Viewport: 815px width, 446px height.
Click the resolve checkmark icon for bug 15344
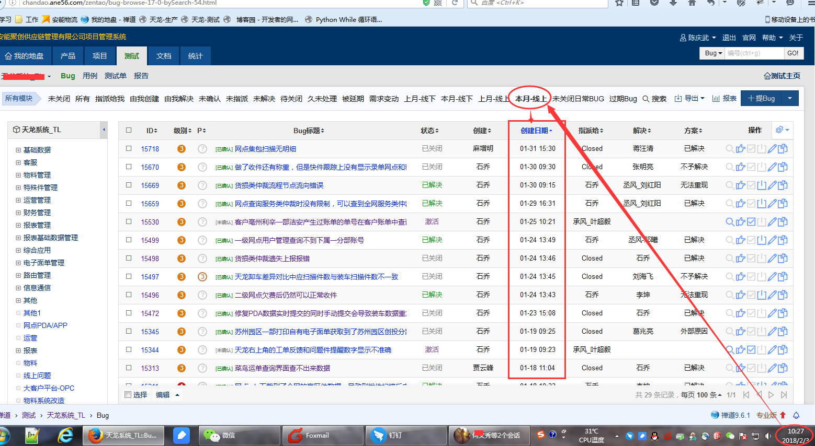click(751, 350)
